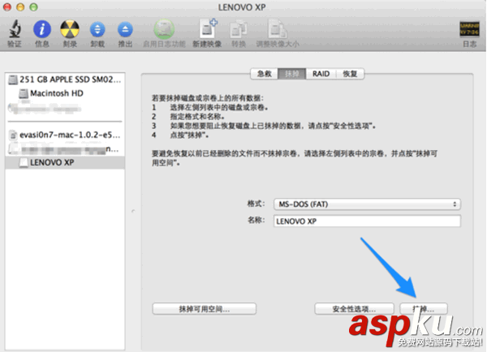Switch to the RAID tab
The height and width of the screenshot is (352, 487).
coord(321,74)
